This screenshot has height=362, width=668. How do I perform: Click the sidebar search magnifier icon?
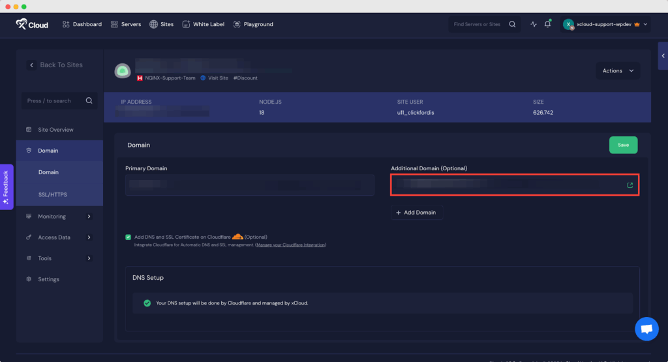[x=89, y=101]
